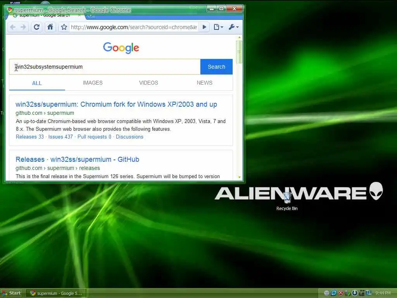Go to the Home page icon
Viewport: 397px width, 298px height.
[x=50, y=27]
